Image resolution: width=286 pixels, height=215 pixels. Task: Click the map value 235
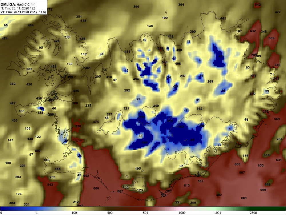[x=88, y=105]
